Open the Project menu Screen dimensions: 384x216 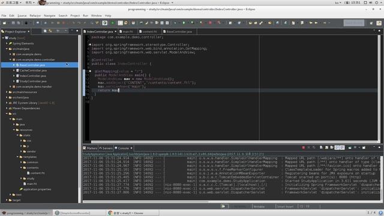point(75,16)
